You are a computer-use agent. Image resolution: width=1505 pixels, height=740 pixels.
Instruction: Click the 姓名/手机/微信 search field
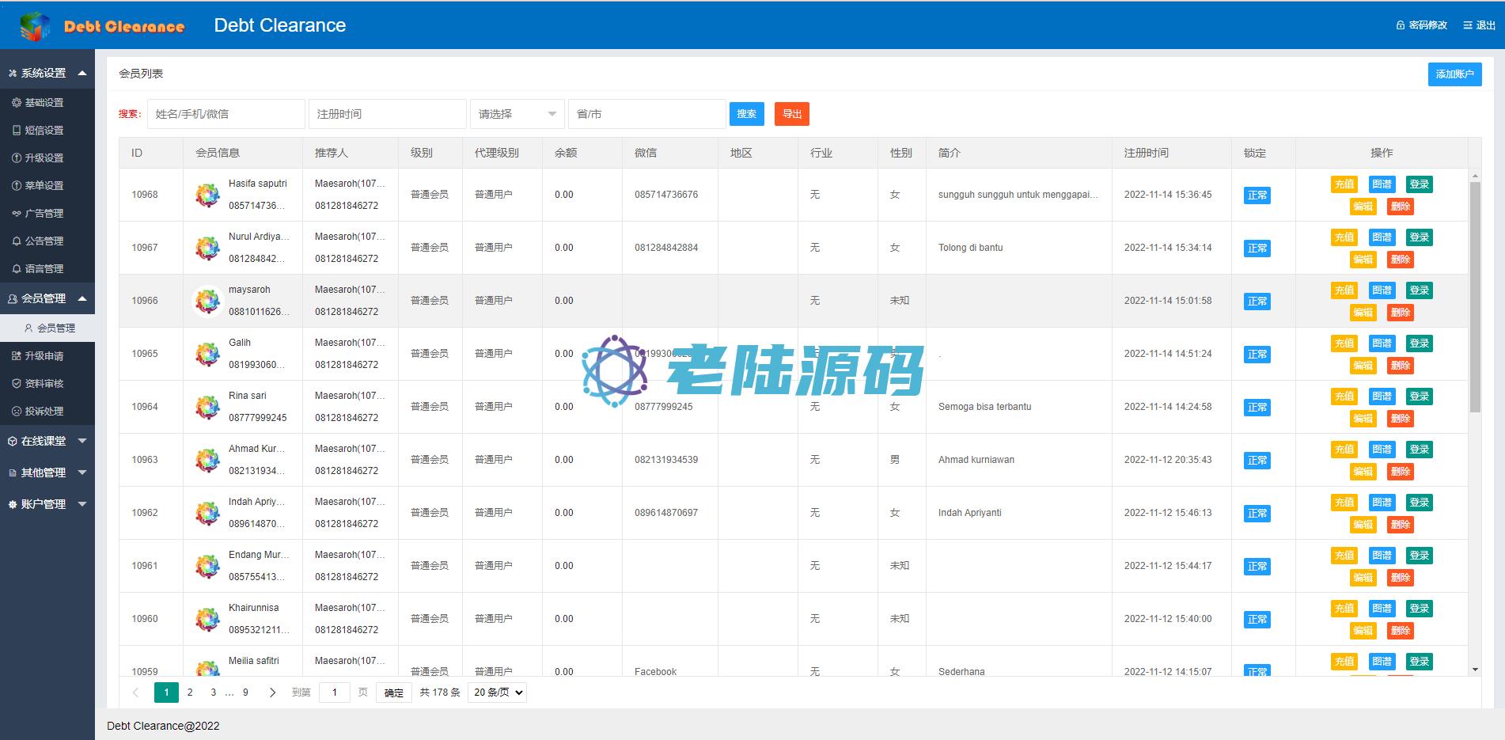click(226, 114)
